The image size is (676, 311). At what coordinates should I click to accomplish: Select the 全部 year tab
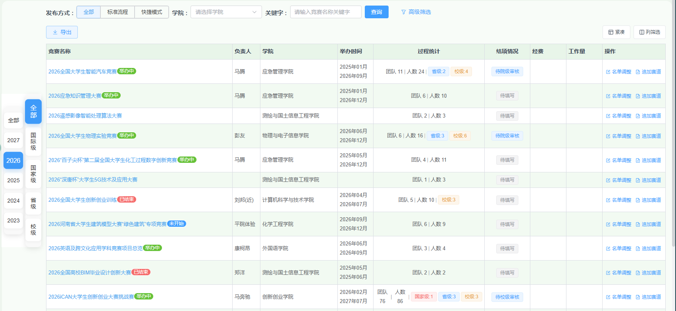pos(13,120)
